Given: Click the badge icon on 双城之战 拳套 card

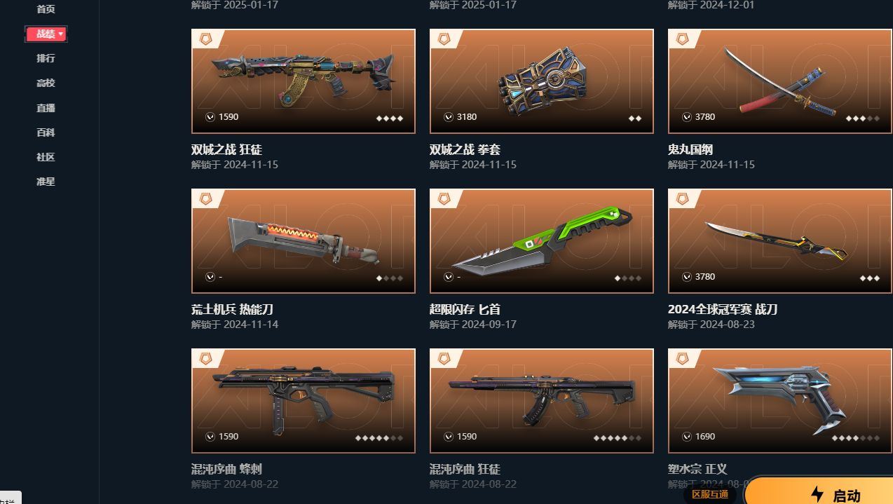Looking at the screenshot, I should pyautogui.click(x=444, y=39).
